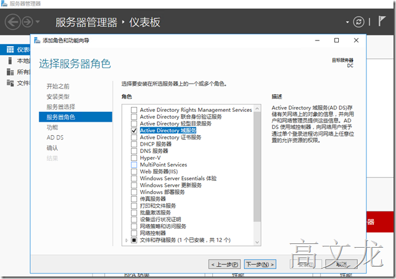Toggle the 文件和存储服务 checkbox
Screen dimensions: 396x279
coord(134,240)
